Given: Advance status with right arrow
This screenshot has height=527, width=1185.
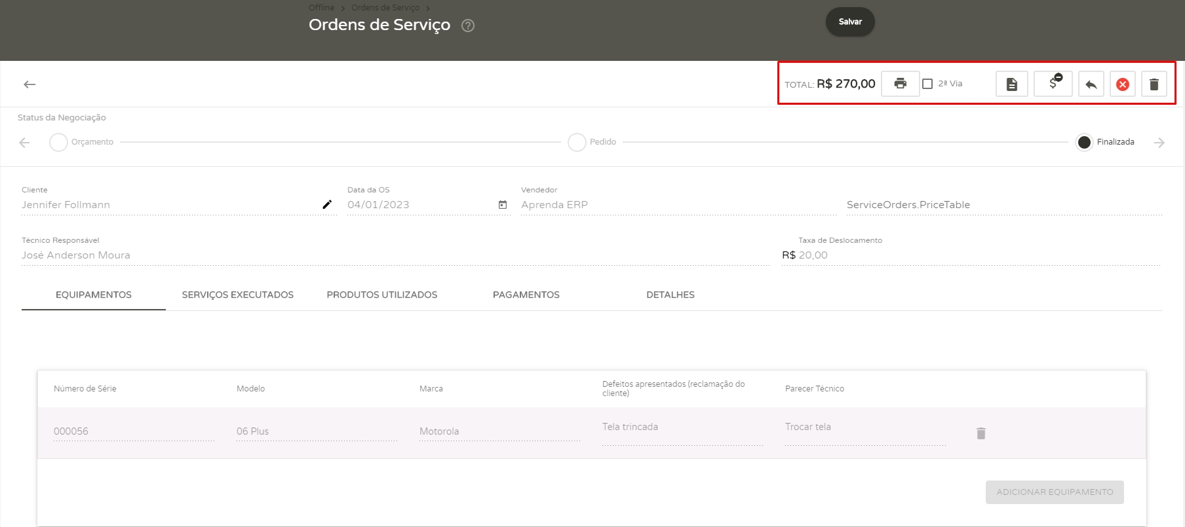Looking at the screenshot, I should point(1159,143).
